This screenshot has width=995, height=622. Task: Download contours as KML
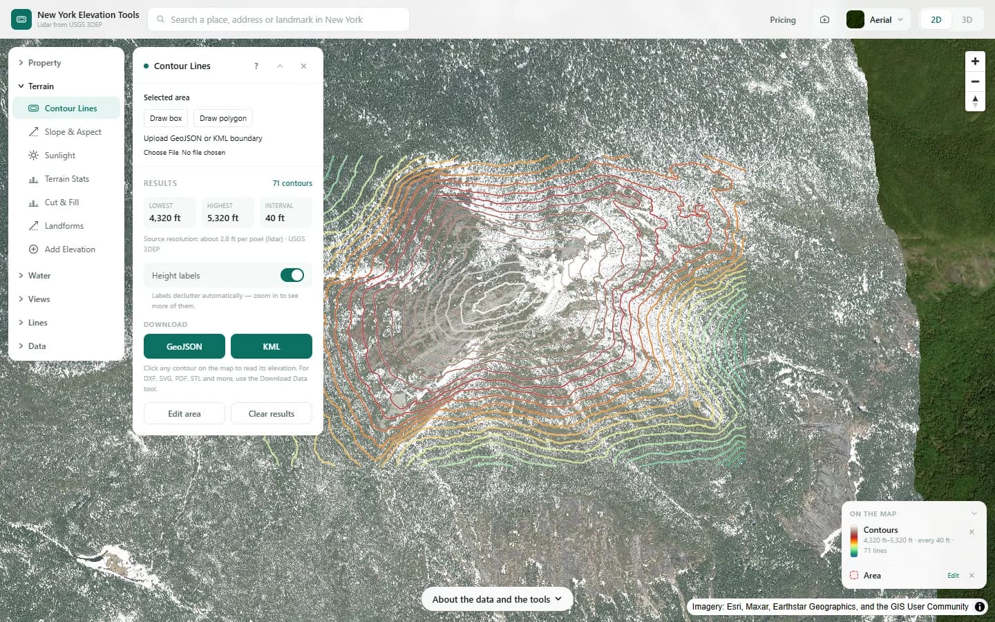click(272, 346)
